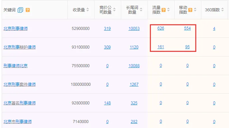Image resolution: width=229 pixels, height=128 pixels.
Task: Open the help icon beside 移动指数
Action: [190, 10]
